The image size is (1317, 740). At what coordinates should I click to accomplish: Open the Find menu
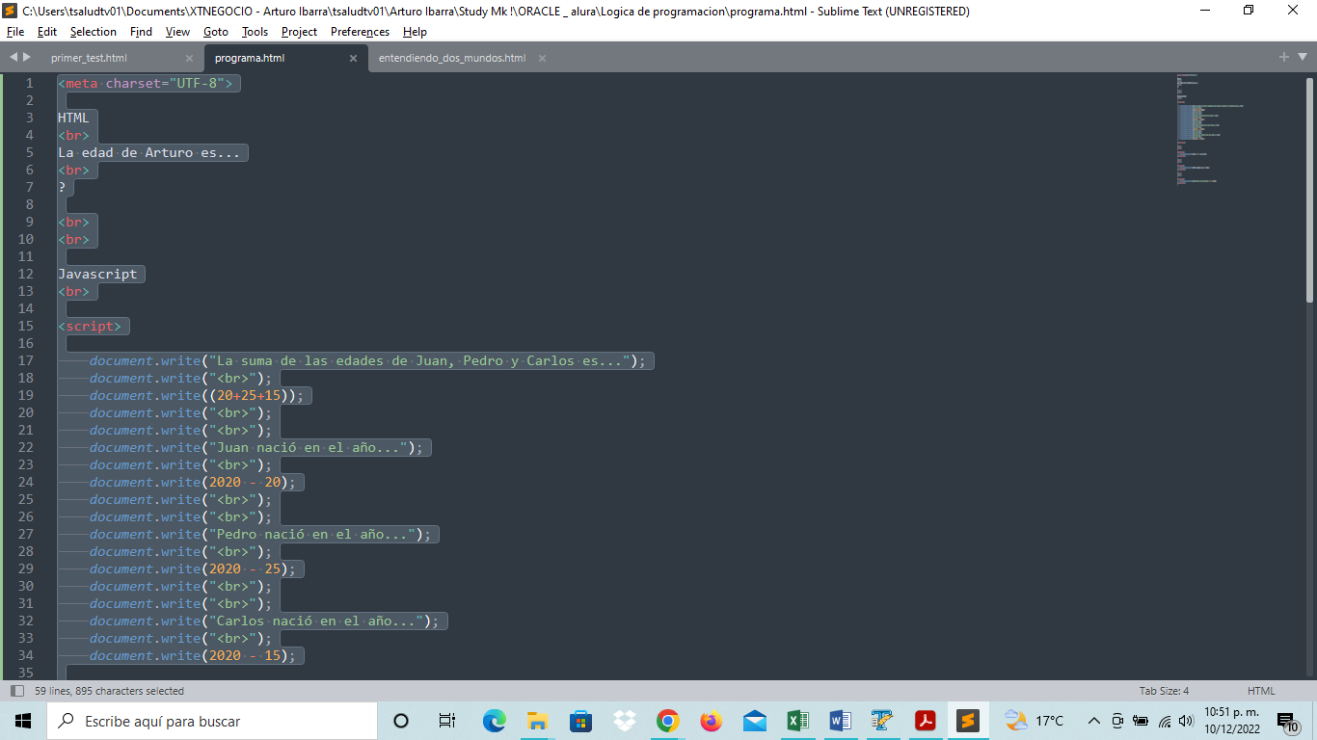(141, 32)
